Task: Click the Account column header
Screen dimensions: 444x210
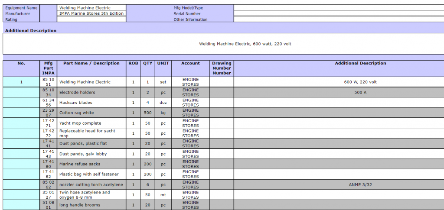Action: [x=190, y=63]
